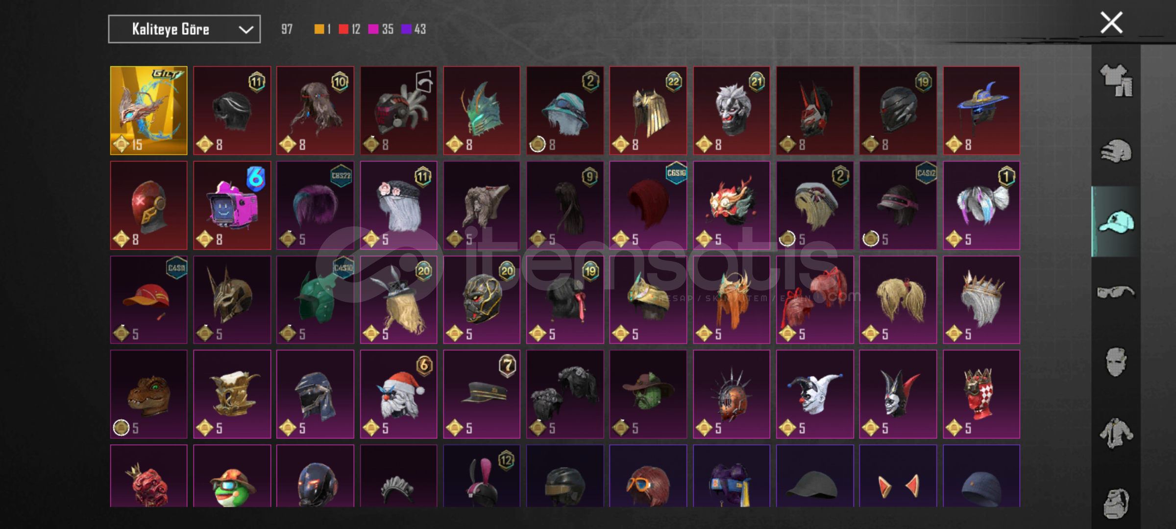Open the face mask category icon
This screenshot has width=1176, height=529.
coord(1116,362)
